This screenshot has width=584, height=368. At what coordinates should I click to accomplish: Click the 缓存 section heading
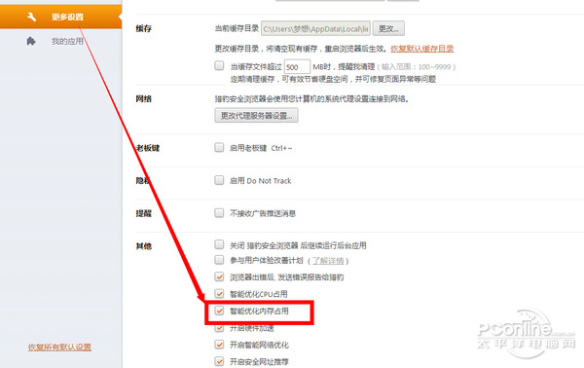pos(144,28)
